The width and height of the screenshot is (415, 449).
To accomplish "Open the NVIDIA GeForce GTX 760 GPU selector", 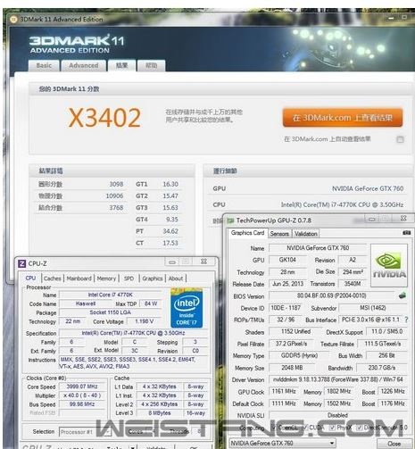I will tap(282, 443).
